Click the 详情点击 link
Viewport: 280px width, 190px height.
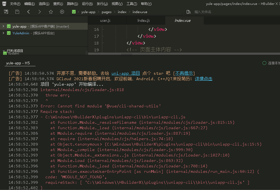click(203, 79)
